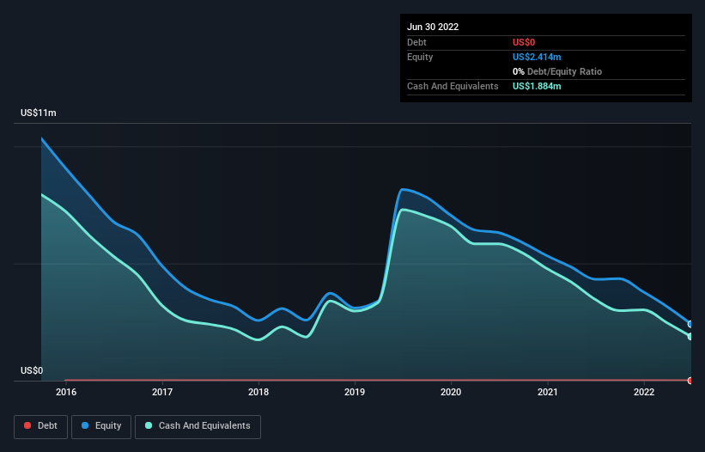The height and width of the screenshot is (452, 705).
Task: Select the red Debt endpoint marker
Action: click(690, 381)
